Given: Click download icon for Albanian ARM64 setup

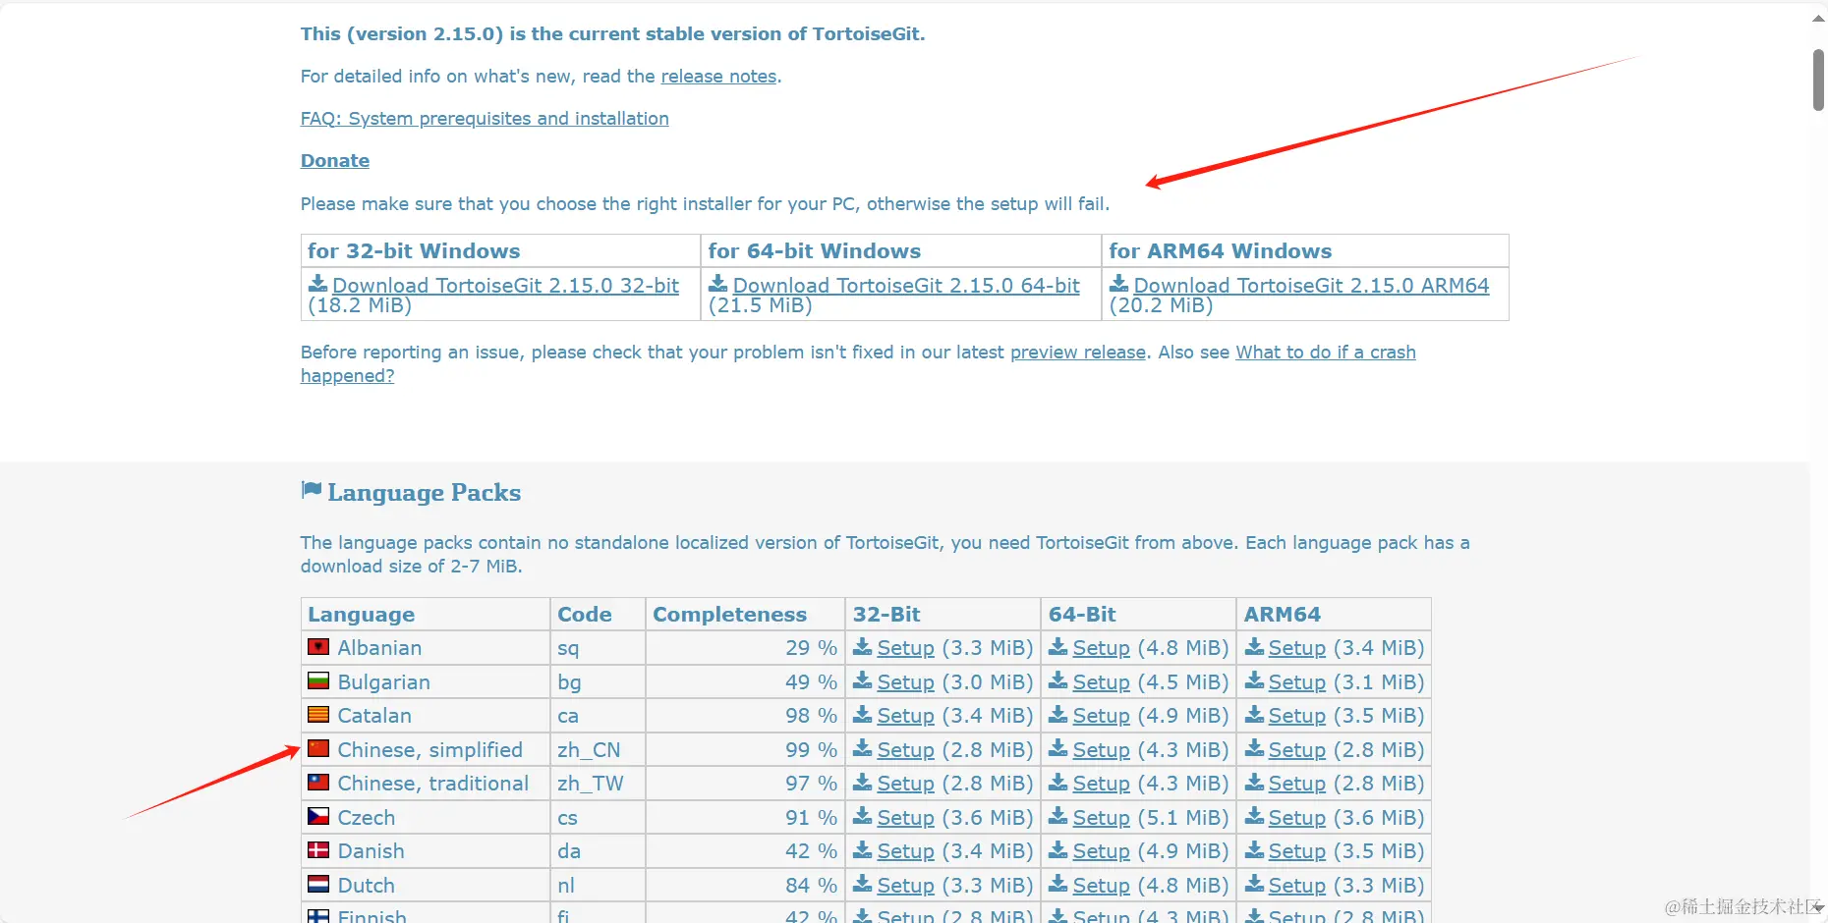Looking at the screenshot, I should pyautogui.click(x=1253, y=646).
